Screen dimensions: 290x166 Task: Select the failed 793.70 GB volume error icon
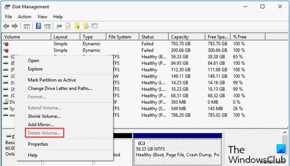(x=6, y=44)
